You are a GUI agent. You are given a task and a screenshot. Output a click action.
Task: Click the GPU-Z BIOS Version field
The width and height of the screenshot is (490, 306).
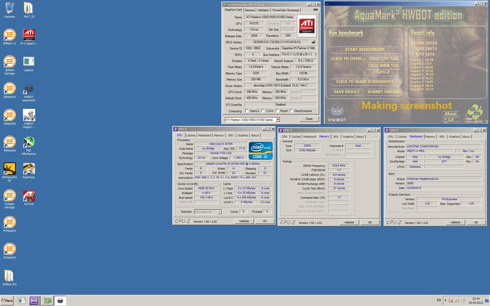pos(277,42)
